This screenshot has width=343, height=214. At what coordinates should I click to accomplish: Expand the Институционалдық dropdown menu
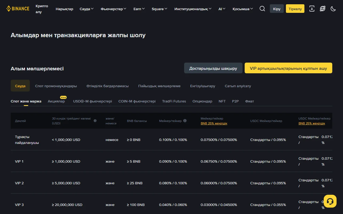click(193, 9)
